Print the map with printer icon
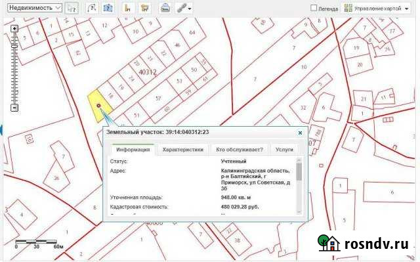Viewport: 420px width, 262px height. click(165, 9)
